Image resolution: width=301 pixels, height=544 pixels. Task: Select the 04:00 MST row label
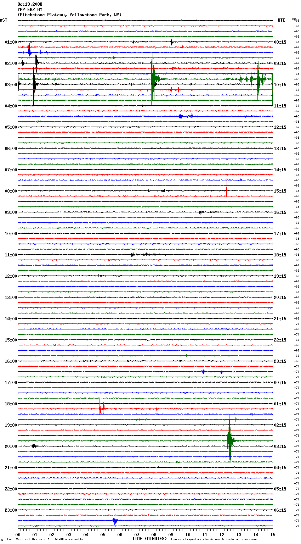[x=11, y=106]
